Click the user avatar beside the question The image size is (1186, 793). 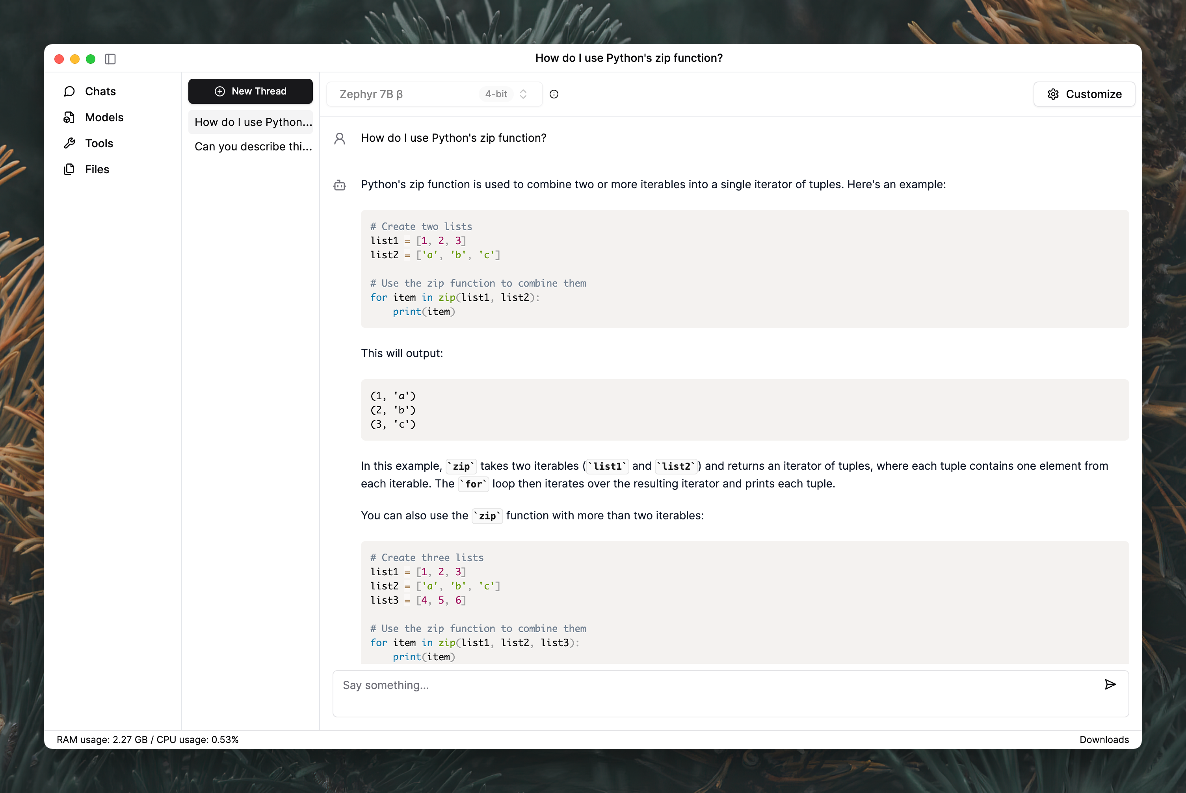[x=340, y=139]
